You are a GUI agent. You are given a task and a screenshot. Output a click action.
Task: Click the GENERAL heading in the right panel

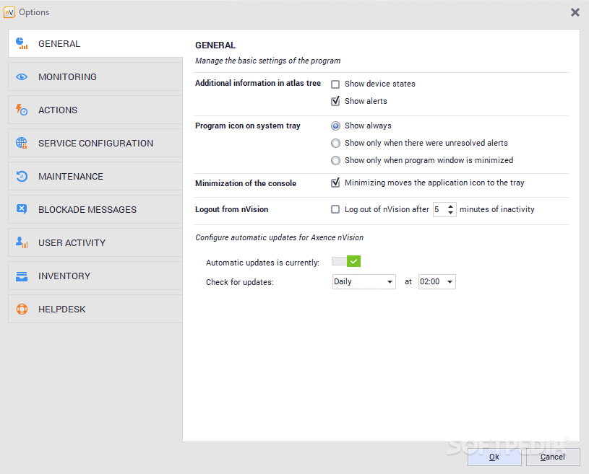215,45
